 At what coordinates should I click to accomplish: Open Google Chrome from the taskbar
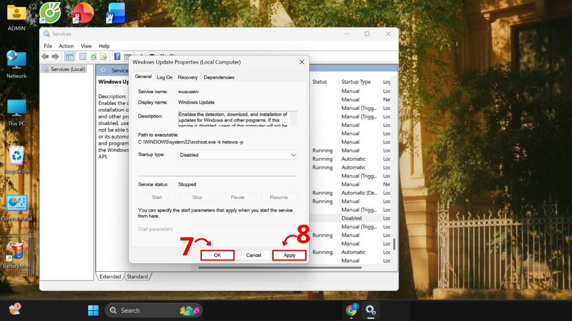point(351,311)
